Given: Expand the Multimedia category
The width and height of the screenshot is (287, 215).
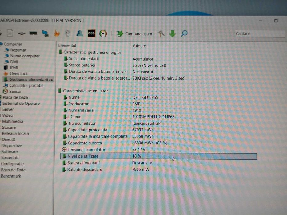Looking at the screenshot, I should (12, 121).
